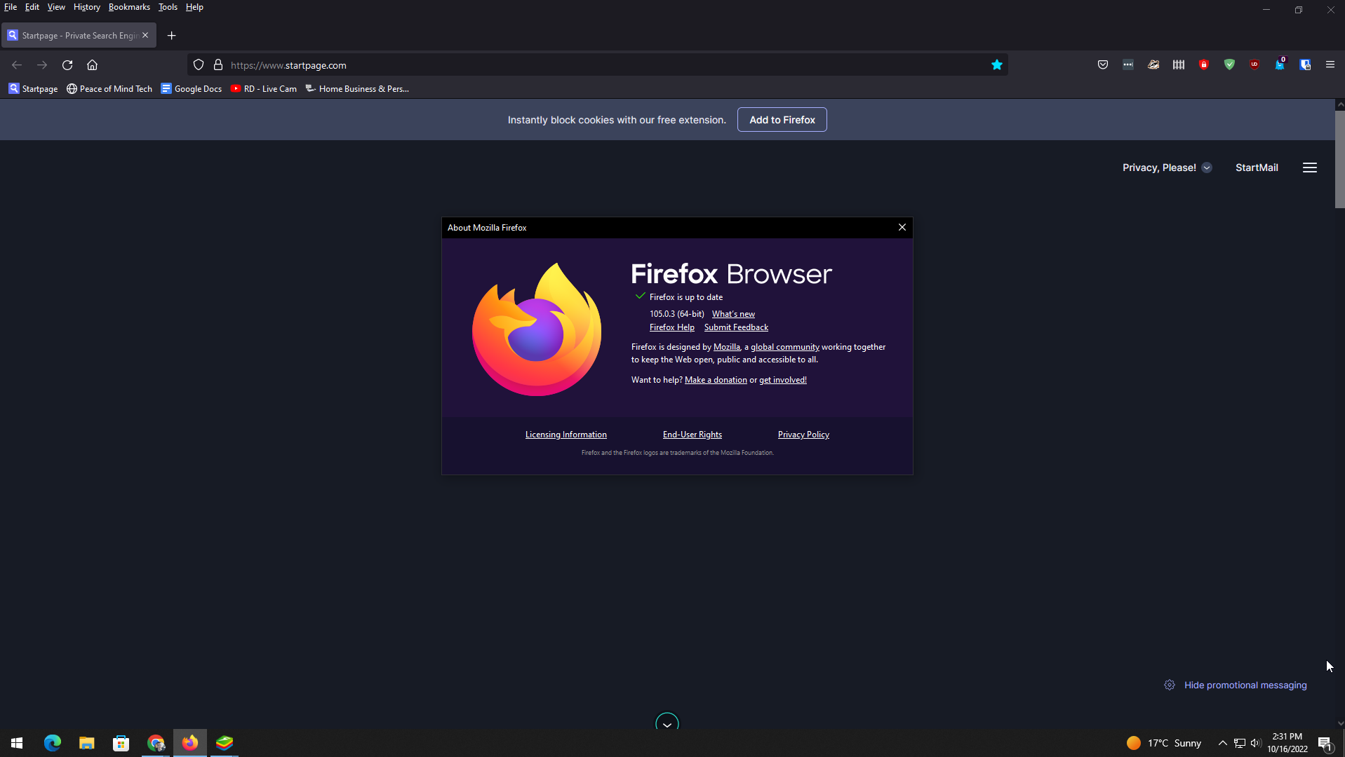Image resolution: width=1345 pixels, height=757 pixels.
Task: Launch Microsoft Edge from taskbar
Action: tap(53, 743)
